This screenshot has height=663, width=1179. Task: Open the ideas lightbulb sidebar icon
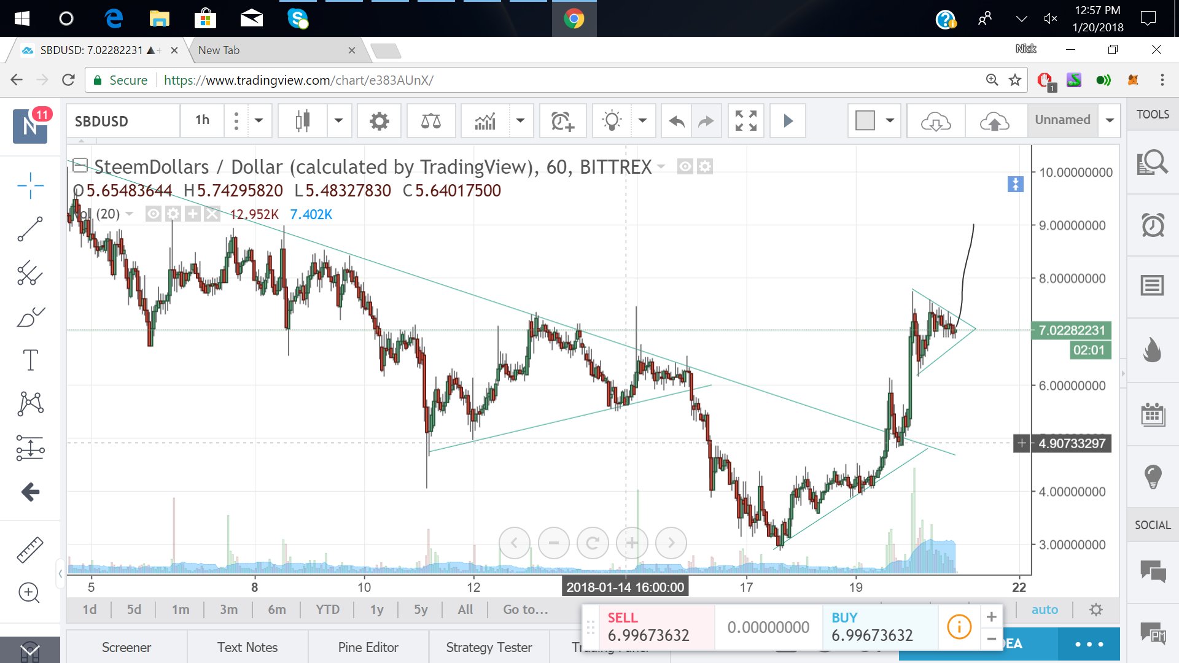point(1153,476)
